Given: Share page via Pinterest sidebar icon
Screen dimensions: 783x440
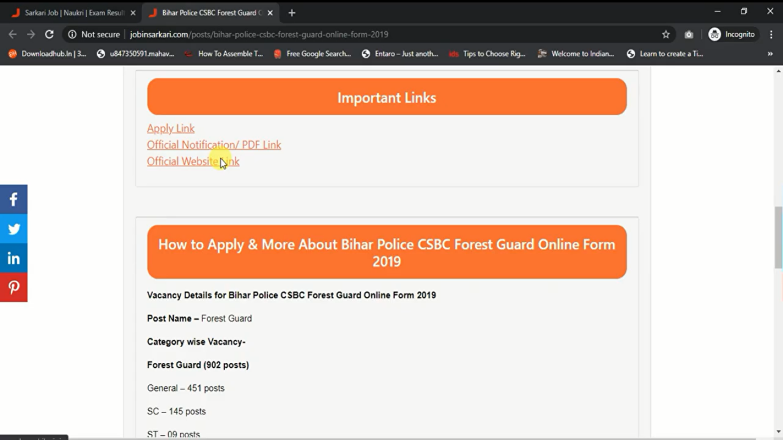Looking at the screenshot, I should coord(13,287).
